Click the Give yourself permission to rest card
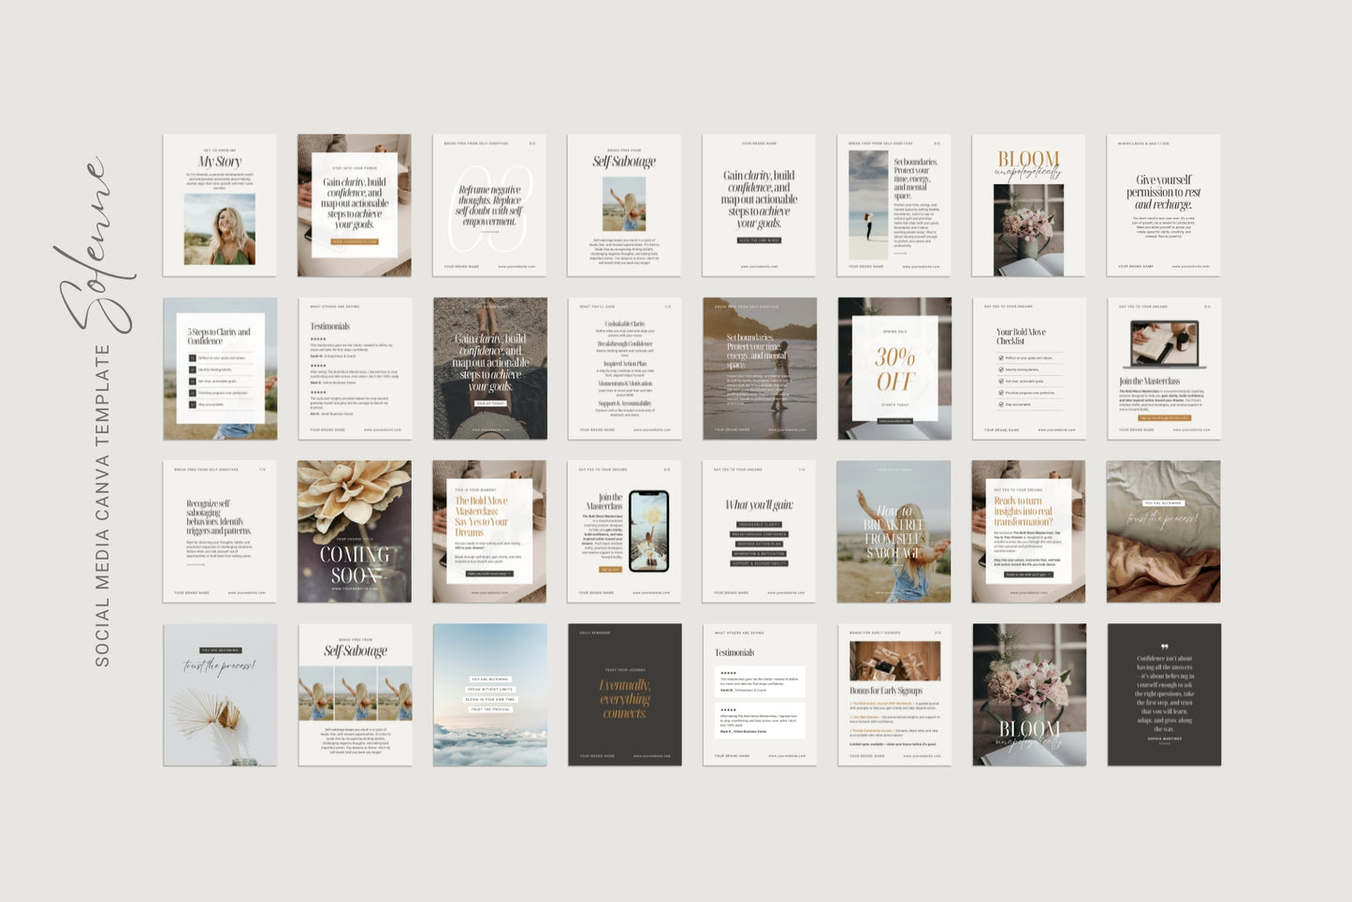Image resolution: width=1352 pixels, height=902 pixels. coord(1163,205)
